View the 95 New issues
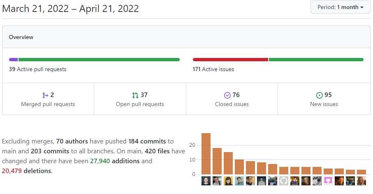Screen dimensions: 373x194 324,99
